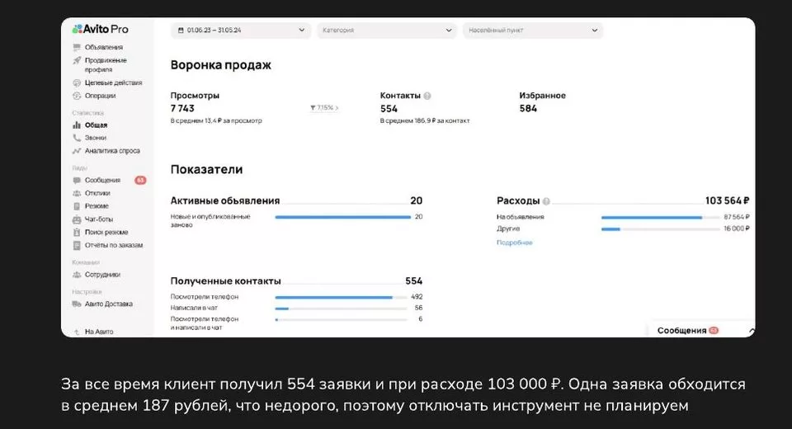Open the Категория filter dropdown

click(x=386, y=31)
